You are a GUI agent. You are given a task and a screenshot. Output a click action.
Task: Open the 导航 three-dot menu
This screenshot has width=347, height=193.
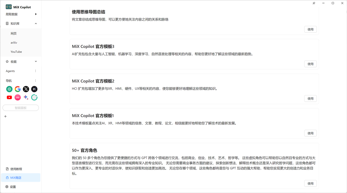click(35, 81)
